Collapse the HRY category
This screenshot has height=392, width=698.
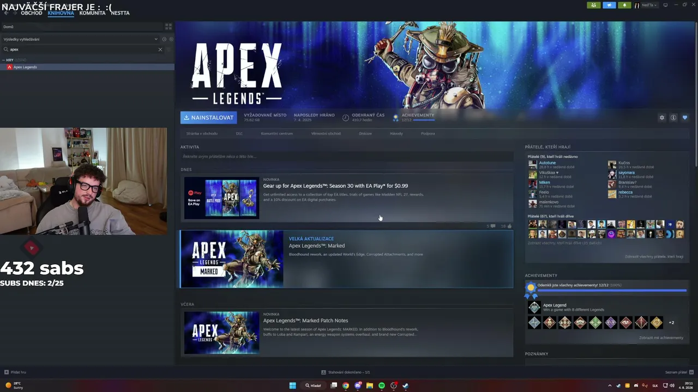[4, 60]
